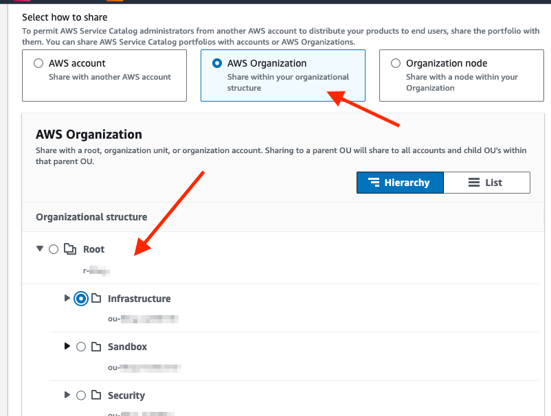Click the folder icon beside Root

pos(70,249)
